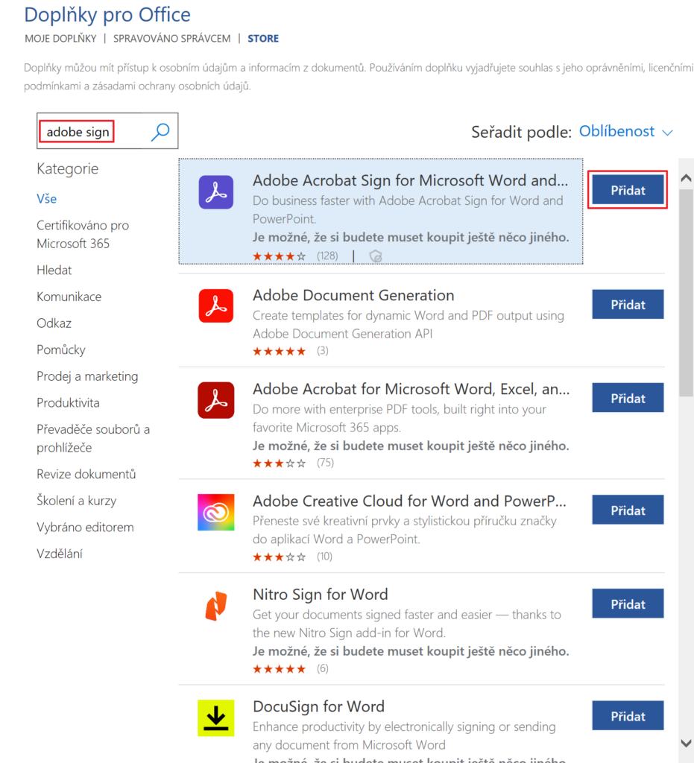Screen dimensions: 694x763
Task: Click the Adobe Document Generation red icon
Action: (215, 306)
